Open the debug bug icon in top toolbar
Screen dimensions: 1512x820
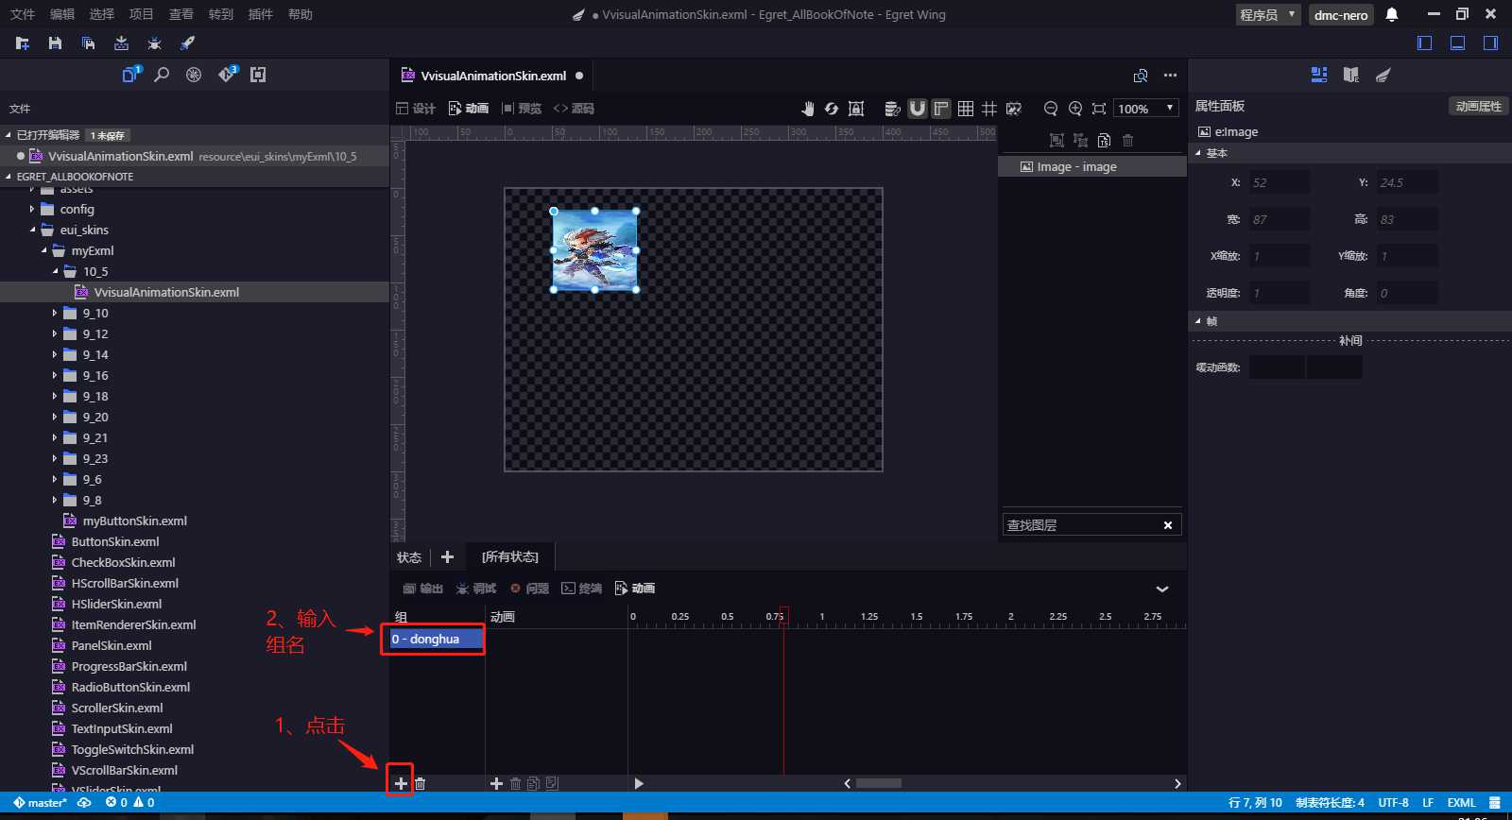[x=154, y=43]
